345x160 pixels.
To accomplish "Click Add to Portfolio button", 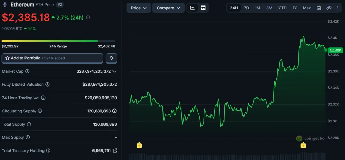I will 52,58.
